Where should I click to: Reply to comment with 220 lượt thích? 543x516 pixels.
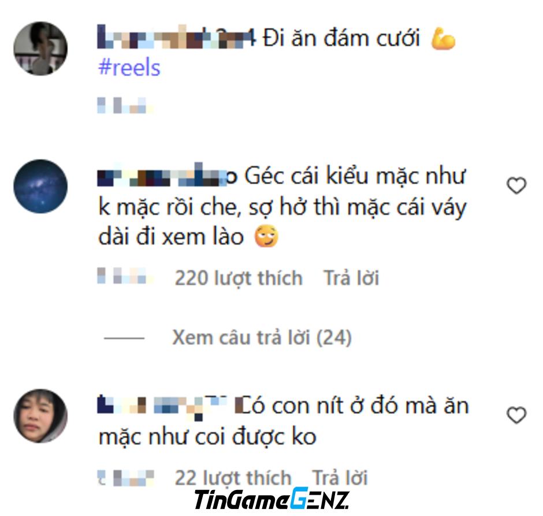pyautogui.click(x=351, y=278)
